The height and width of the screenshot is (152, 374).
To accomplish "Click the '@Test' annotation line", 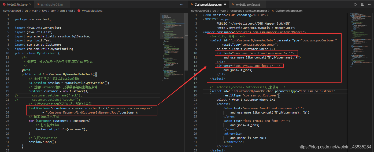I will pyautogui.click(x=26, y=70).
